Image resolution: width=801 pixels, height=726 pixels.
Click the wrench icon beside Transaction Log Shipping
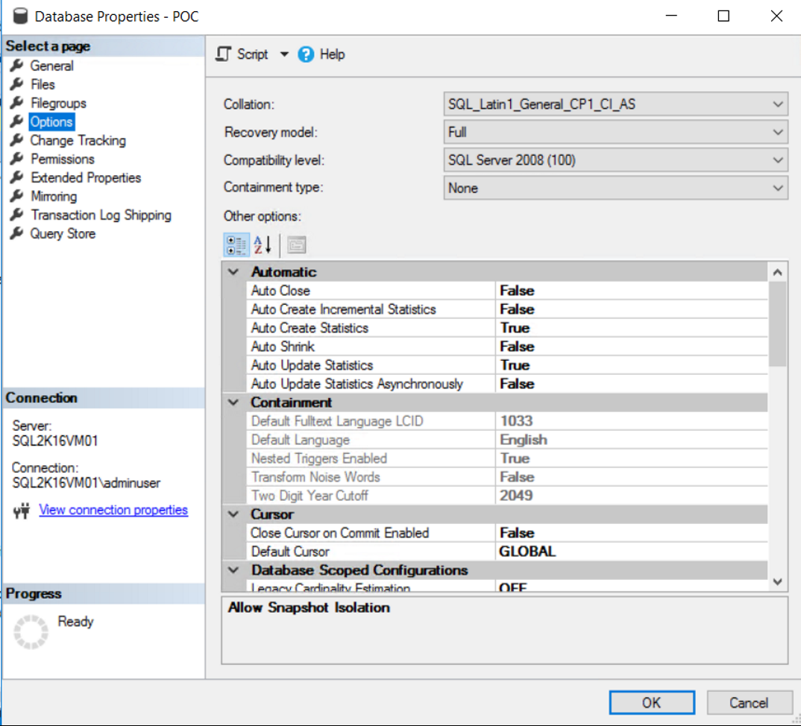(x=17, y=215)
